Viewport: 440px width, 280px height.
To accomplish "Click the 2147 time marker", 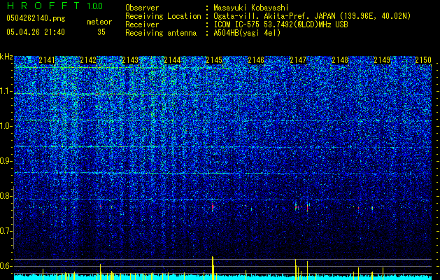I will 298,60.
